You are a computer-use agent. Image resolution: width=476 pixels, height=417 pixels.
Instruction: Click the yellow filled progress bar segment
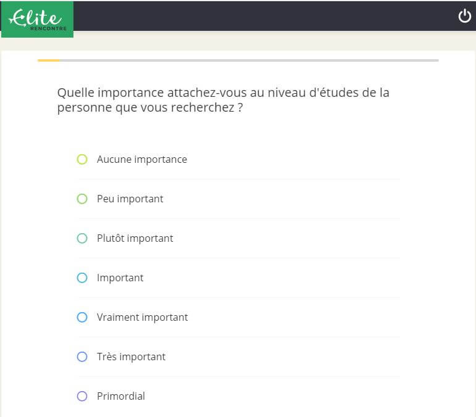coord(48,60)
